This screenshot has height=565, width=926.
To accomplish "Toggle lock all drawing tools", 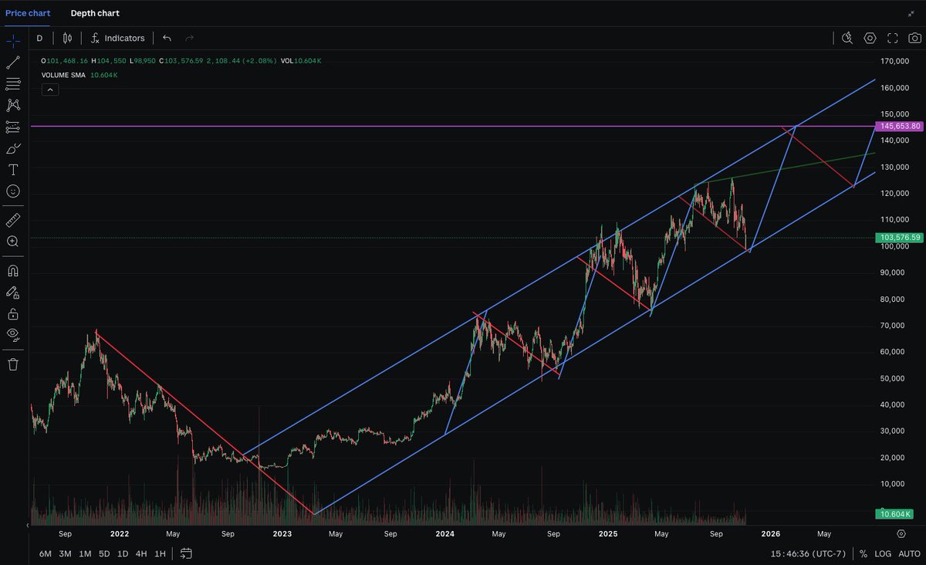I will (x=13, y=313).
